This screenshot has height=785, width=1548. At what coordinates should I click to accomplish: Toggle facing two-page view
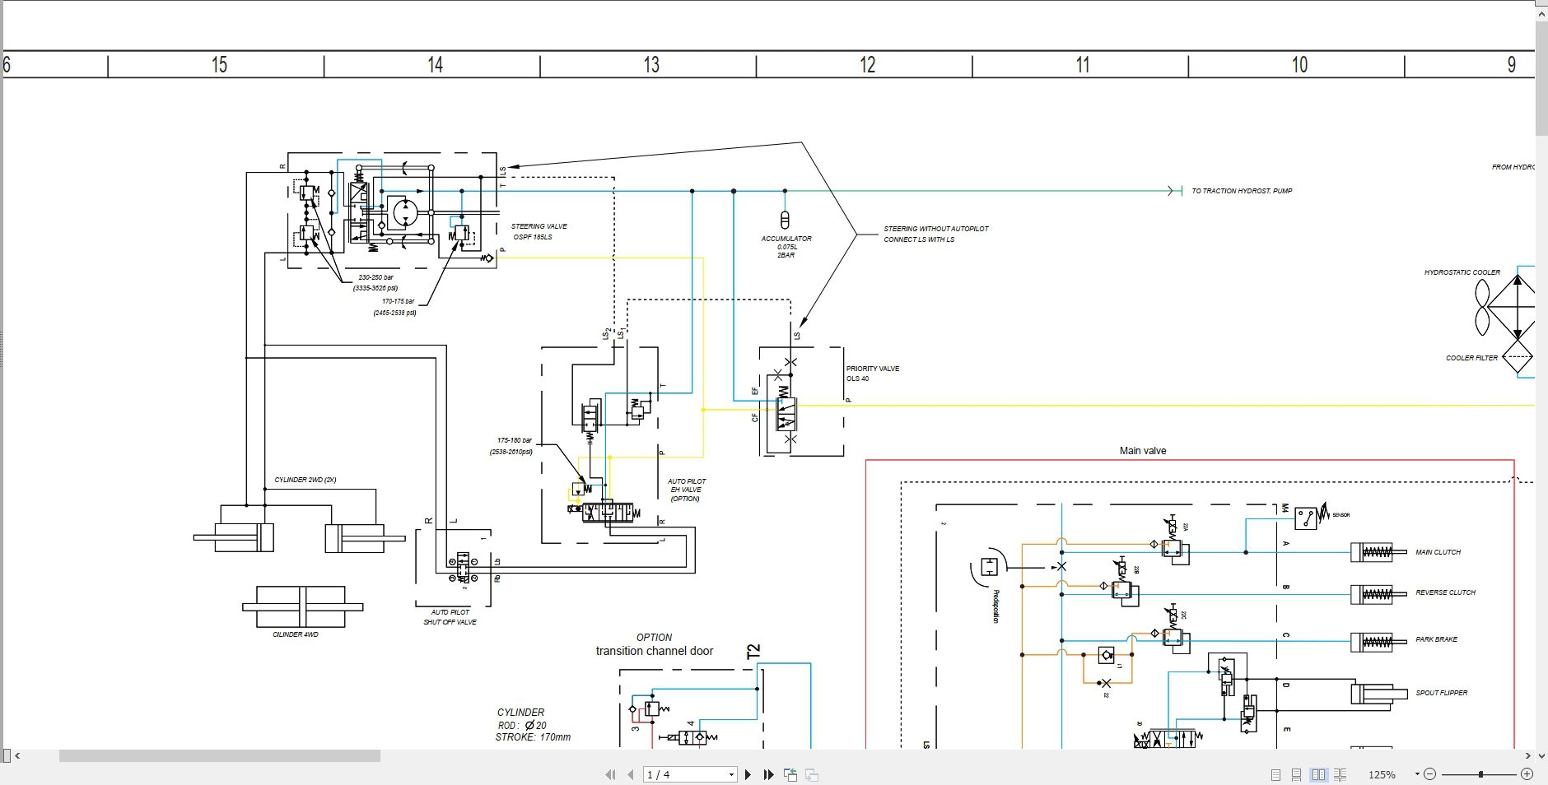1318,774
